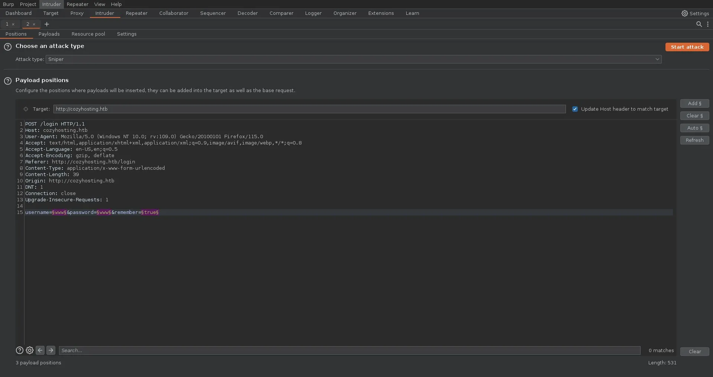This screenshot has width=713, height=377.
Task: Click the search magnifier icon
Action: tap(699, 24)
